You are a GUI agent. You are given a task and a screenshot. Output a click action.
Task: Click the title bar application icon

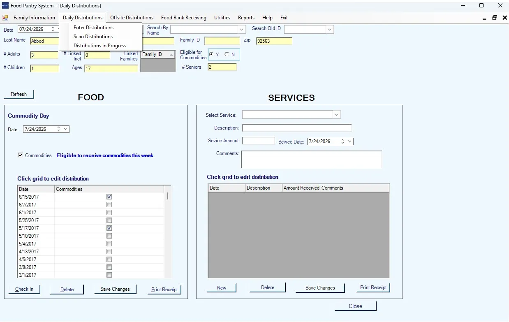[x=5, y=6]
